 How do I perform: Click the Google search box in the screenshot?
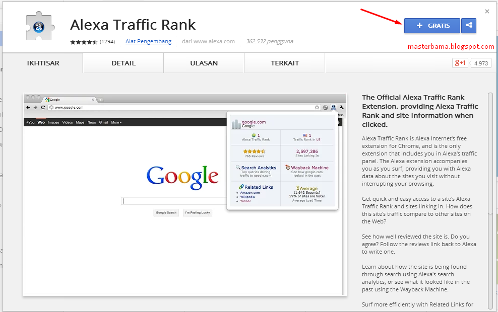pyautogui.click(x=174, y=201)
